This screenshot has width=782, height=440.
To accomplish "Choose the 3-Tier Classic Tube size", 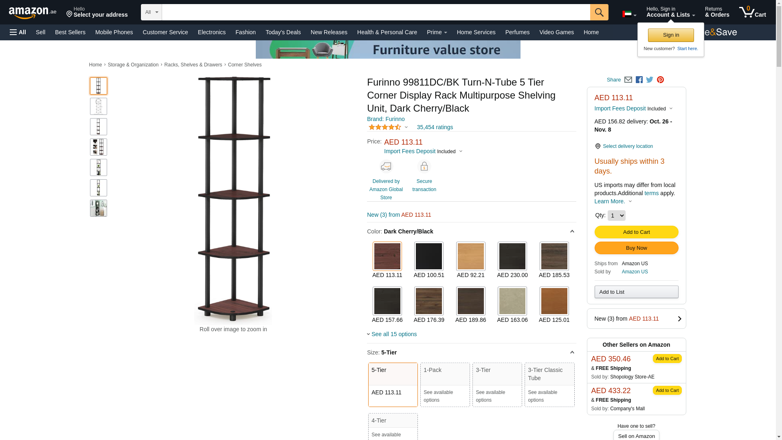I will pyautogui.click(x=549, y=384).
